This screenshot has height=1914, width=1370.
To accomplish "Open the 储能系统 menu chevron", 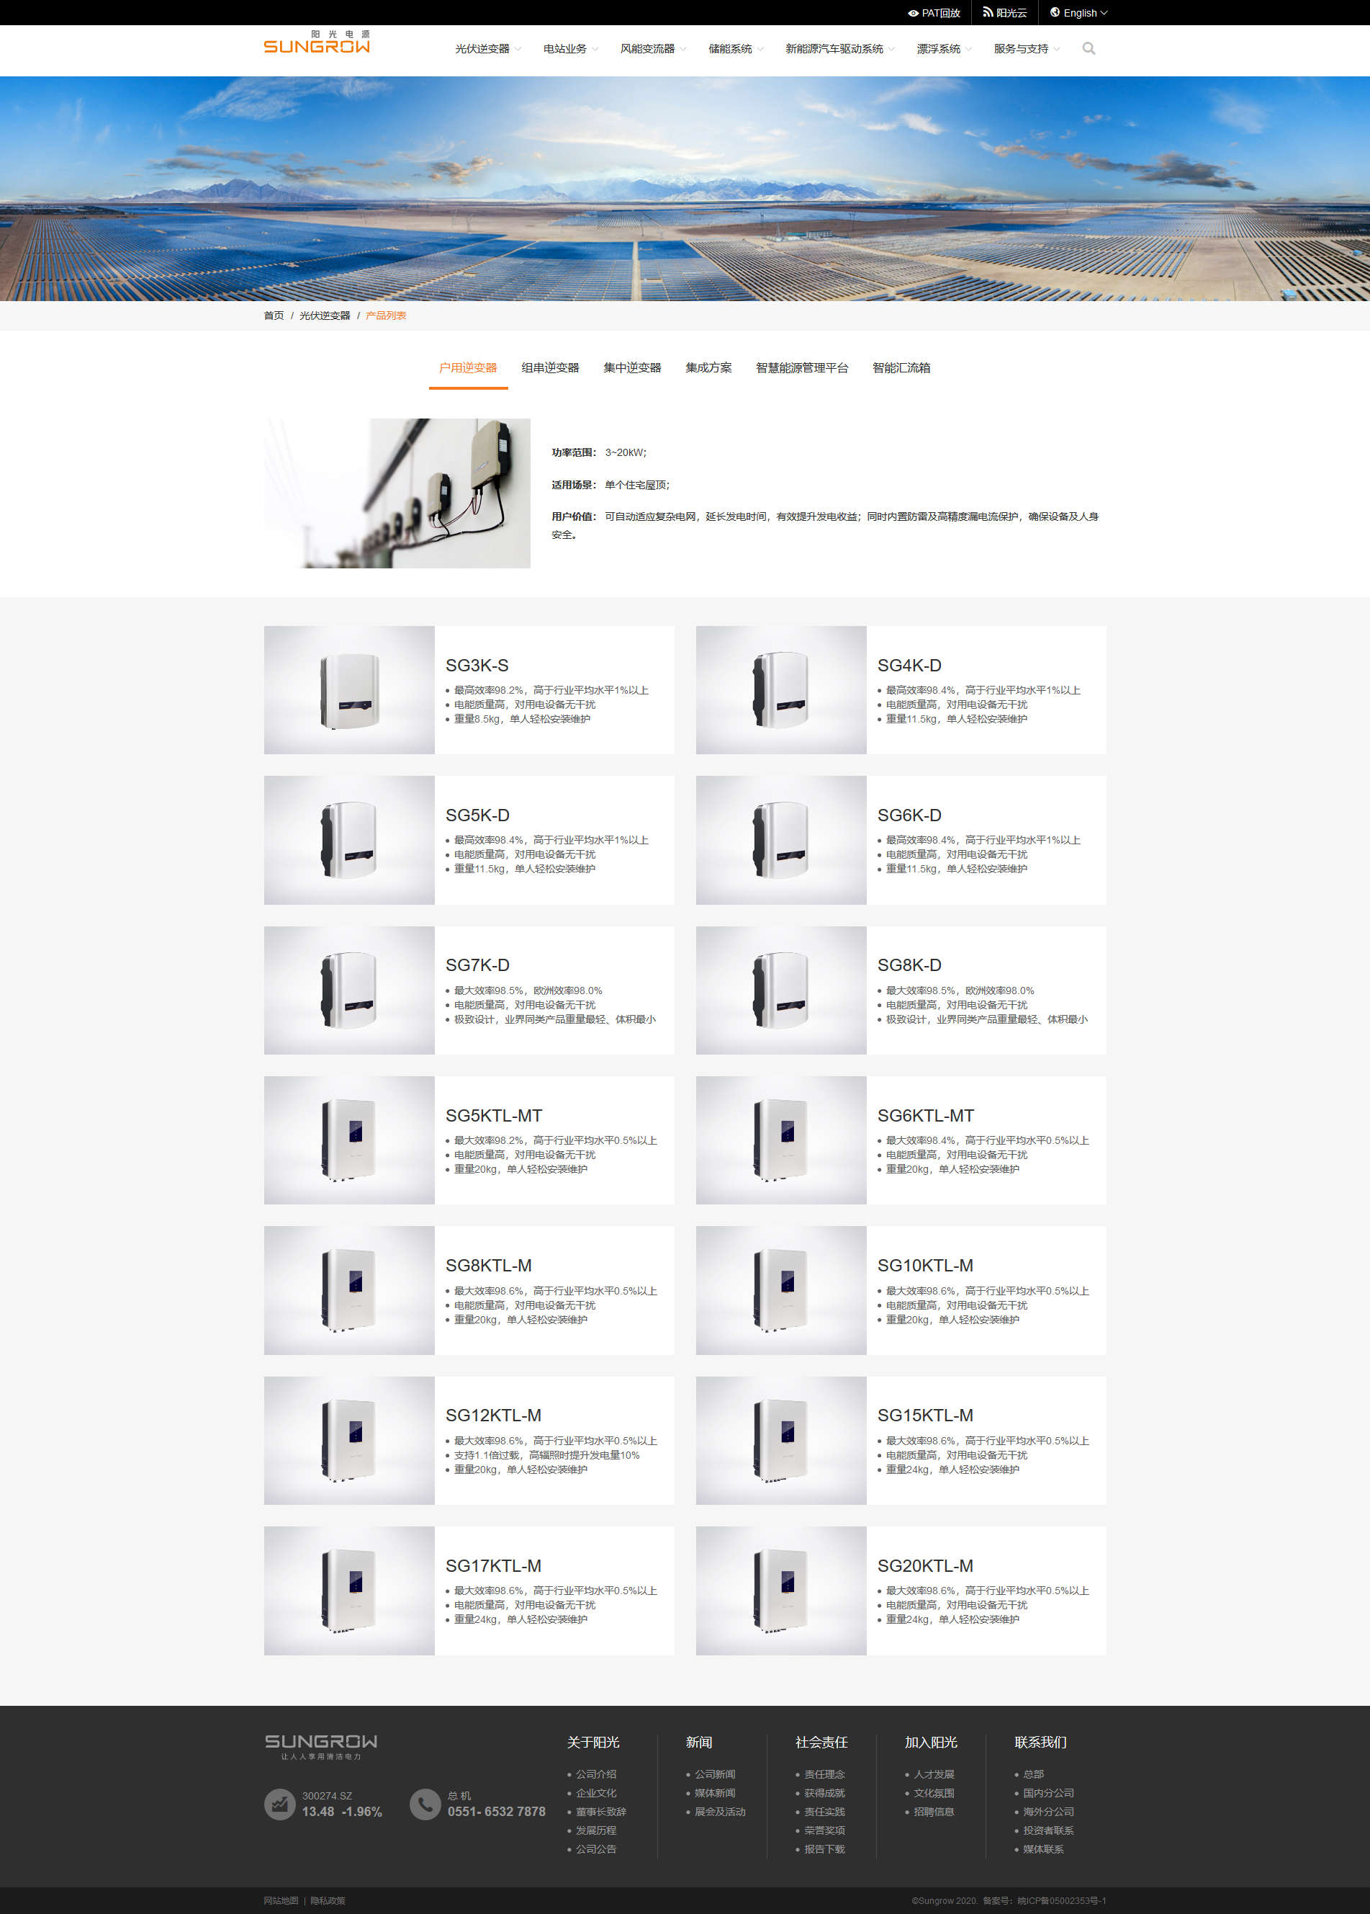I will (x=760, y=49).
